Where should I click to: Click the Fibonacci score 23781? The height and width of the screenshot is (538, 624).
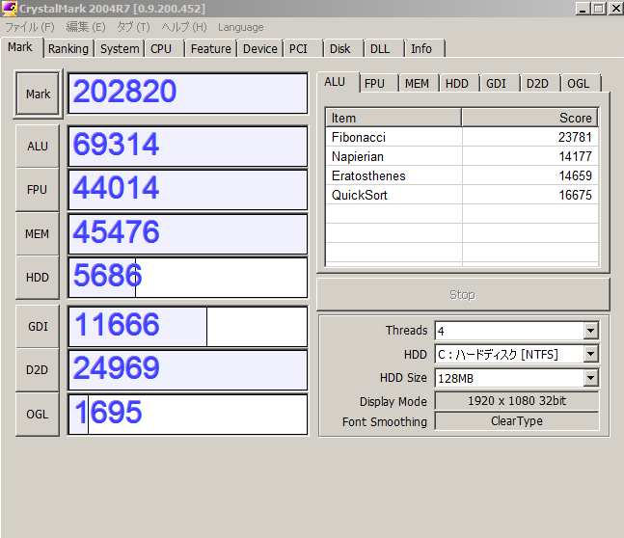[575, 137]
